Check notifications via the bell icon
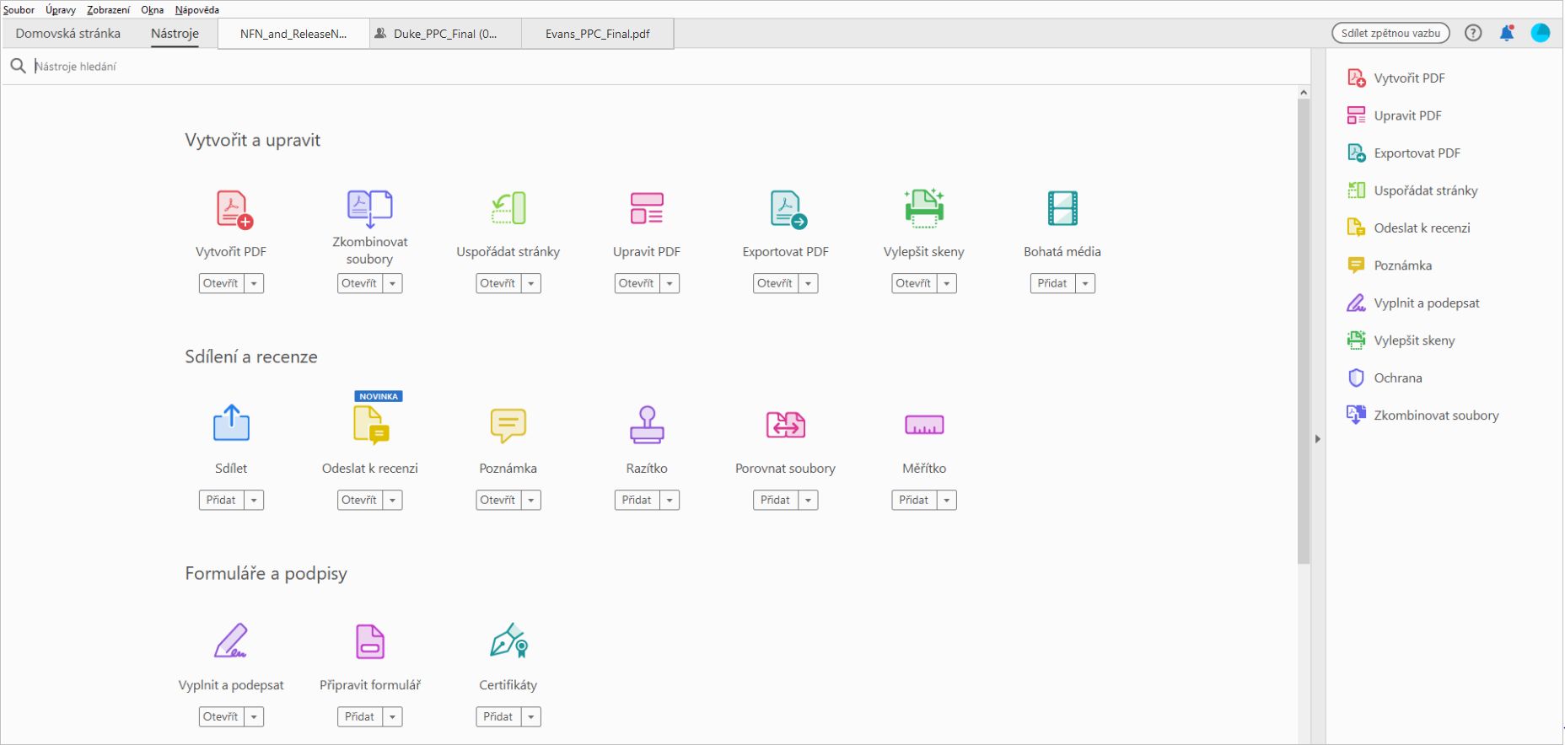The width and height of the screenshot is (1565, 745). pyautogui.click(x=1507, y=33)
